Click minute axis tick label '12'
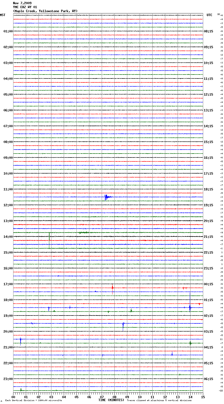The width and height of the screenshot is (224, 404). click(x=165, y=397)
